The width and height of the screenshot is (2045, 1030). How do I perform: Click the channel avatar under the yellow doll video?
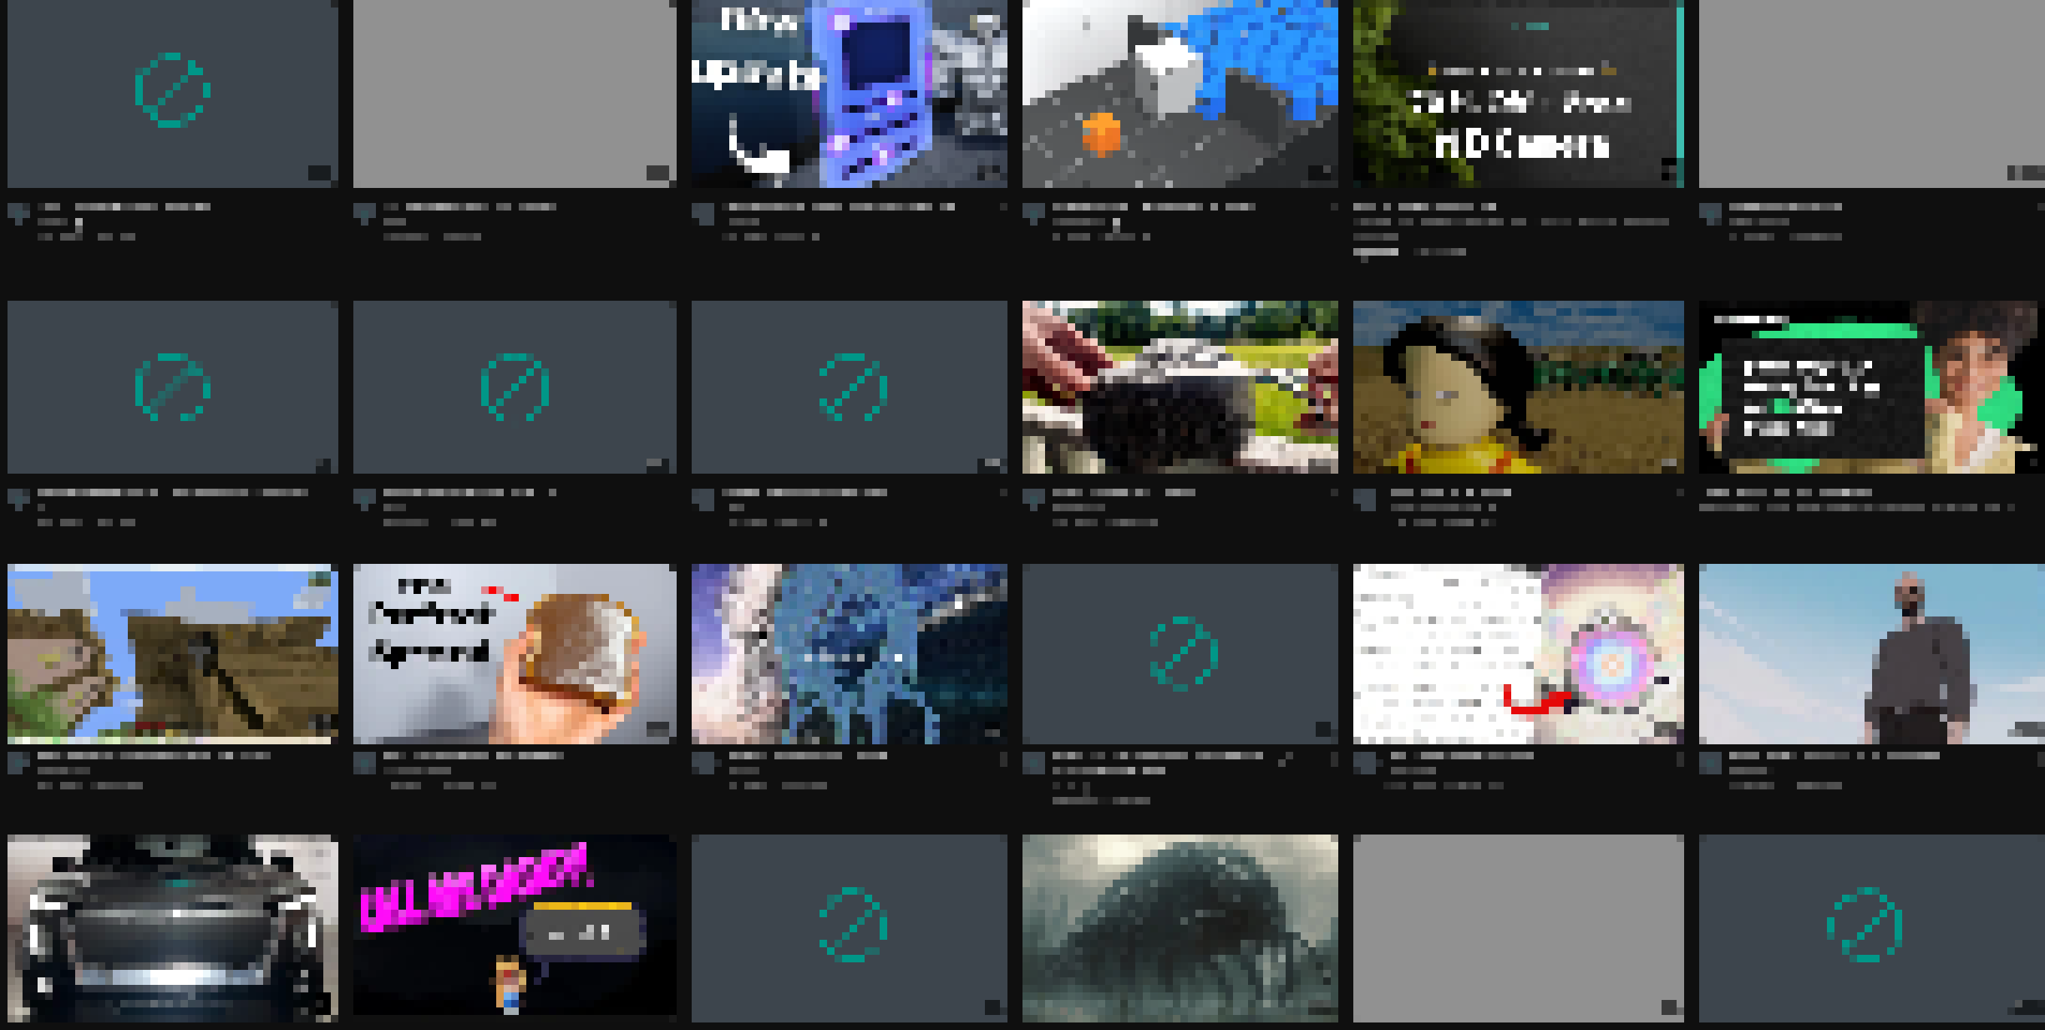(x=1365, y=499)
